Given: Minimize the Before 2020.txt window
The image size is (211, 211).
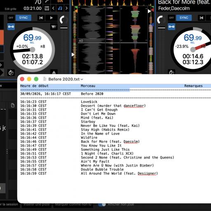Looking at the screenshot, I should tap(29, 79).
